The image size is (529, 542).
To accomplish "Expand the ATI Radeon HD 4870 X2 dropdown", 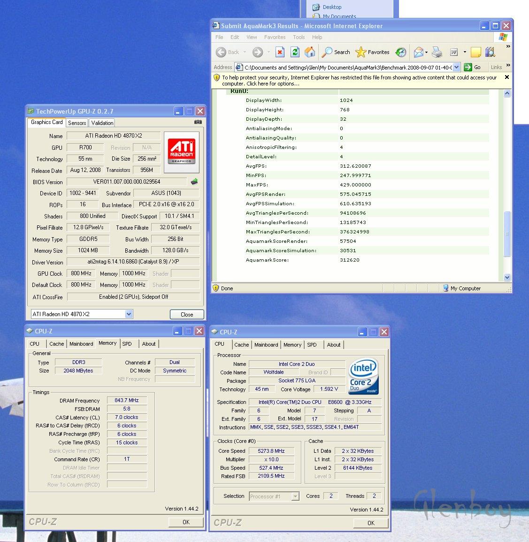I will click(x=129, y=314).
